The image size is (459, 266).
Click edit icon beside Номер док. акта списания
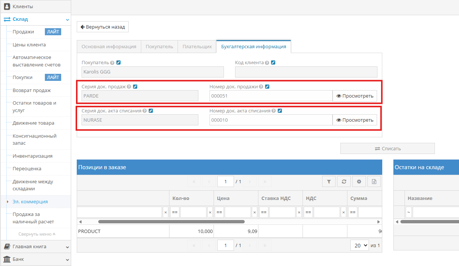pyautogui.click(x=280, y=111)
